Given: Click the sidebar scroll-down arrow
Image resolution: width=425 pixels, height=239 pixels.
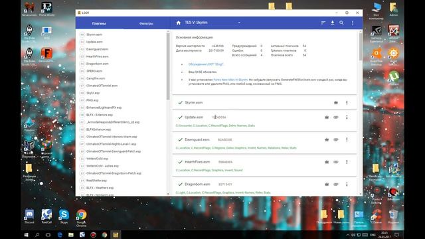Looking at the screenshot, I should click(168, 194).
